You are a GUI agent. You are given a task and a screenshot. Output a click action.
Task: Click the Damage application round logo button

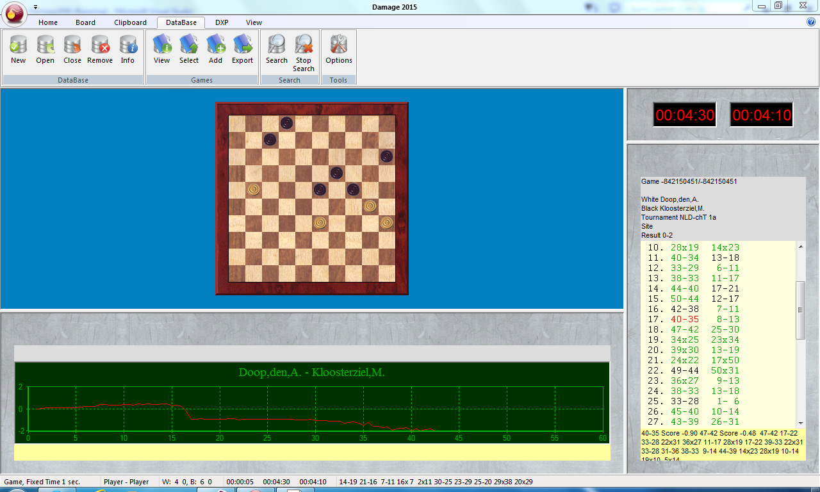[x=14, y=13]
